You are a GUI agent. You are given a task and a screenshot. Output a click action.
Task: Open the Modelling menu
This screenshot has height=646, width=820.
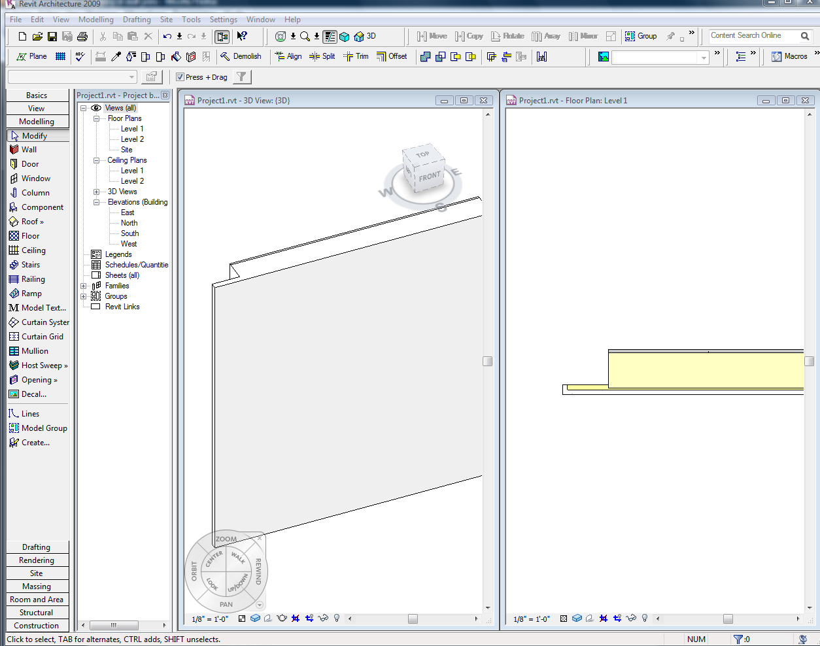click(95, 20)
